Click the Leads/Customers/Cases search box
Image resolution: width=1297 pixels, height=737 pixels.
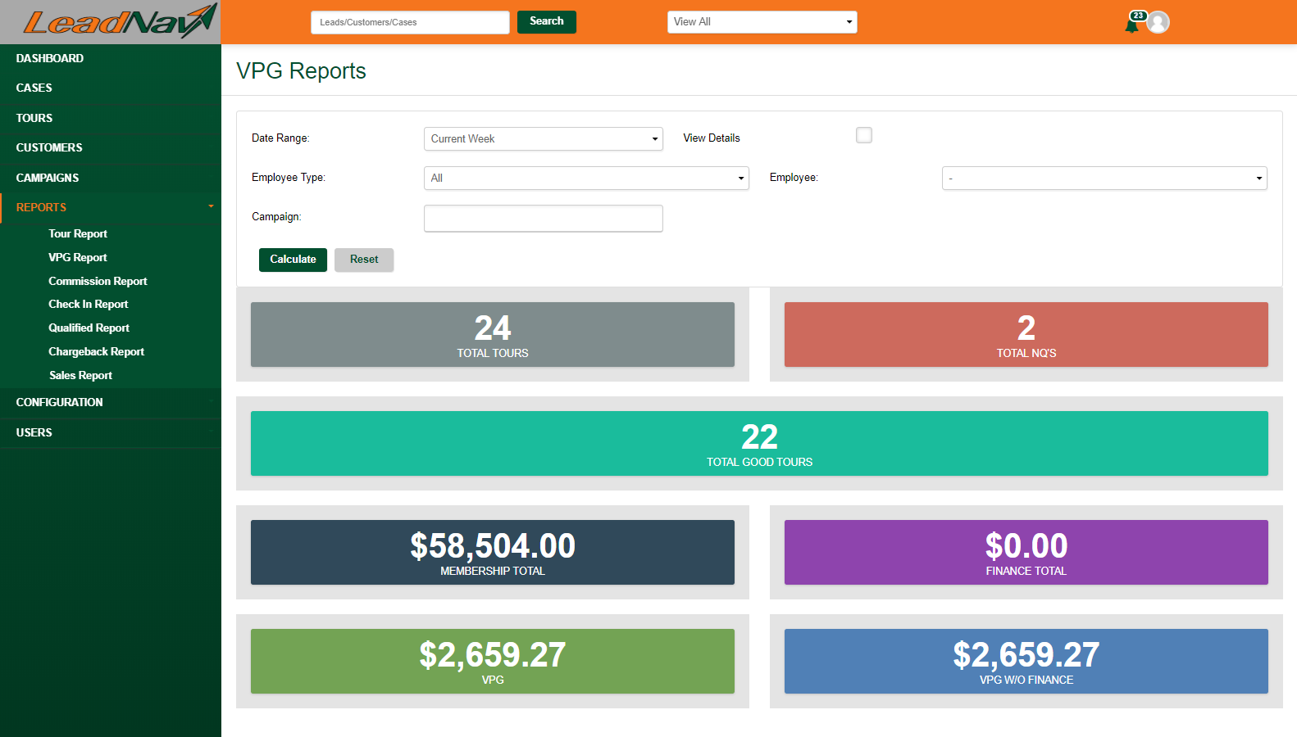(x=410, y=22)
